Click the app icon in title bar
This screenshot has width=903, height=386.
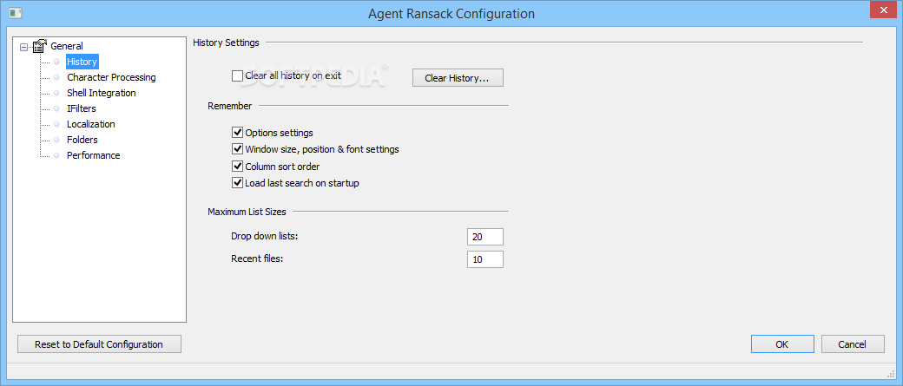(16, 13)
